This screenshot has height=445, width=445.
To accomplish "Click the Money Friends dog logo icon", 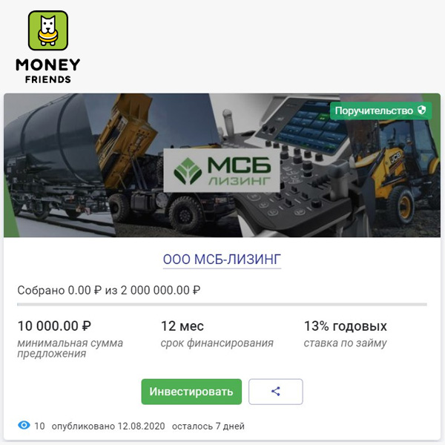I will [48, 30].
